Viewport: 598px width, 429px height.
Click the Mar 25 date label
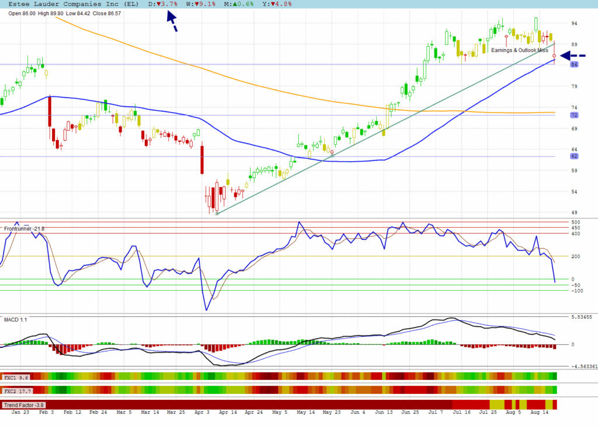176,412
